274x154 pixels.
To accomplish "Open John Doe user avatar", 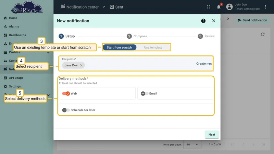I will pyautogui.click(x=229, y=7).
